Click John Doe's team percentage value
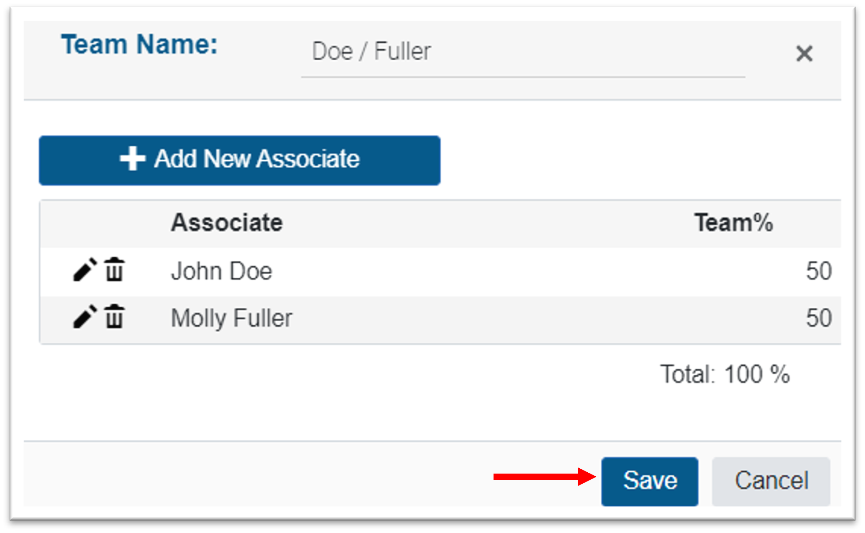865x533 pixels. coord(818,271)
